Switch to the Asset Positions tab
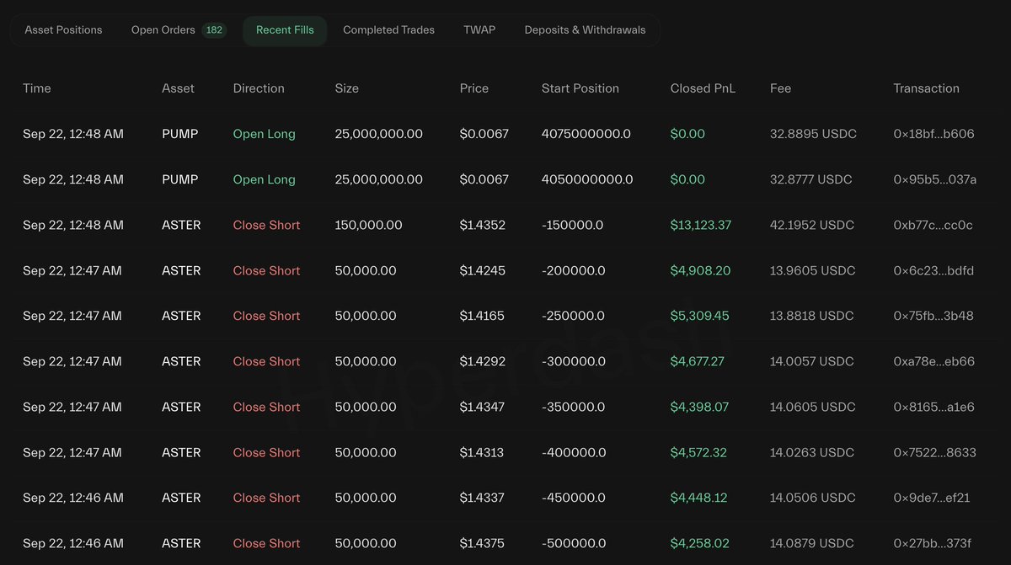This screenshot has height=565, width=1011. point(63,30)
